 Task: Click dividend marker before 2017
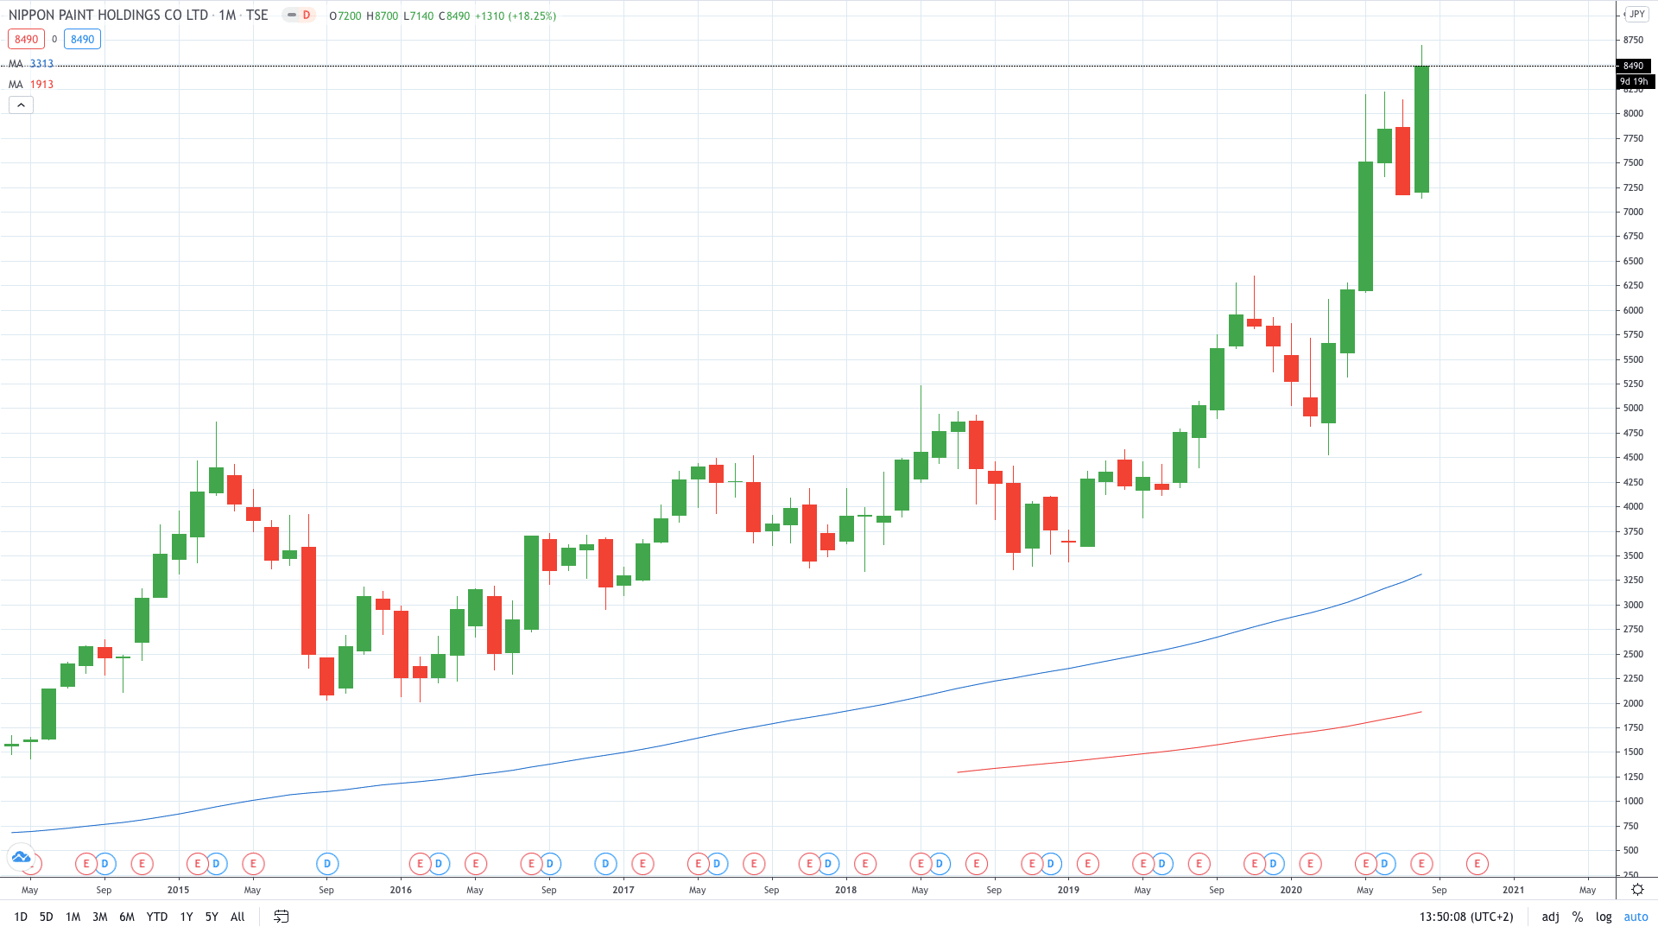coord(605,863)
